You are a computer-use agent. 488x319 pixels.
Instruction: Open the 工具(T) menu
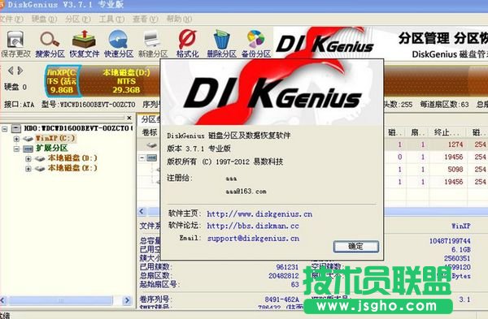coord(111,19)
